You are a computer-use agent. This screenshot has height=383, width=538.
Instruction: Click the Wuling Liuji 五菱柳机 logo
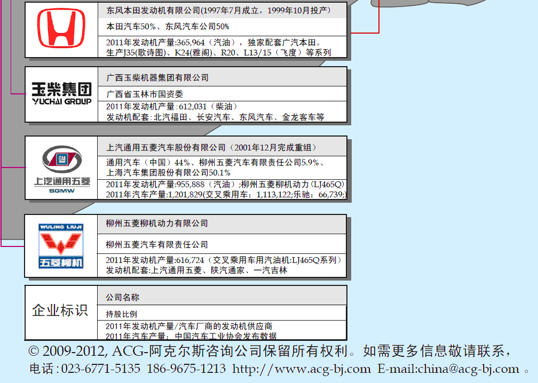coord(61,246)
